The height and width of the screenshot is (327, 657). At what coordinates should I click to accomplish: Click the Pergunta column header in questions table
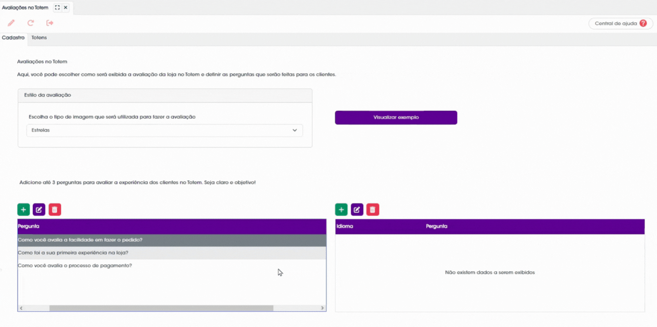(172, 226)
